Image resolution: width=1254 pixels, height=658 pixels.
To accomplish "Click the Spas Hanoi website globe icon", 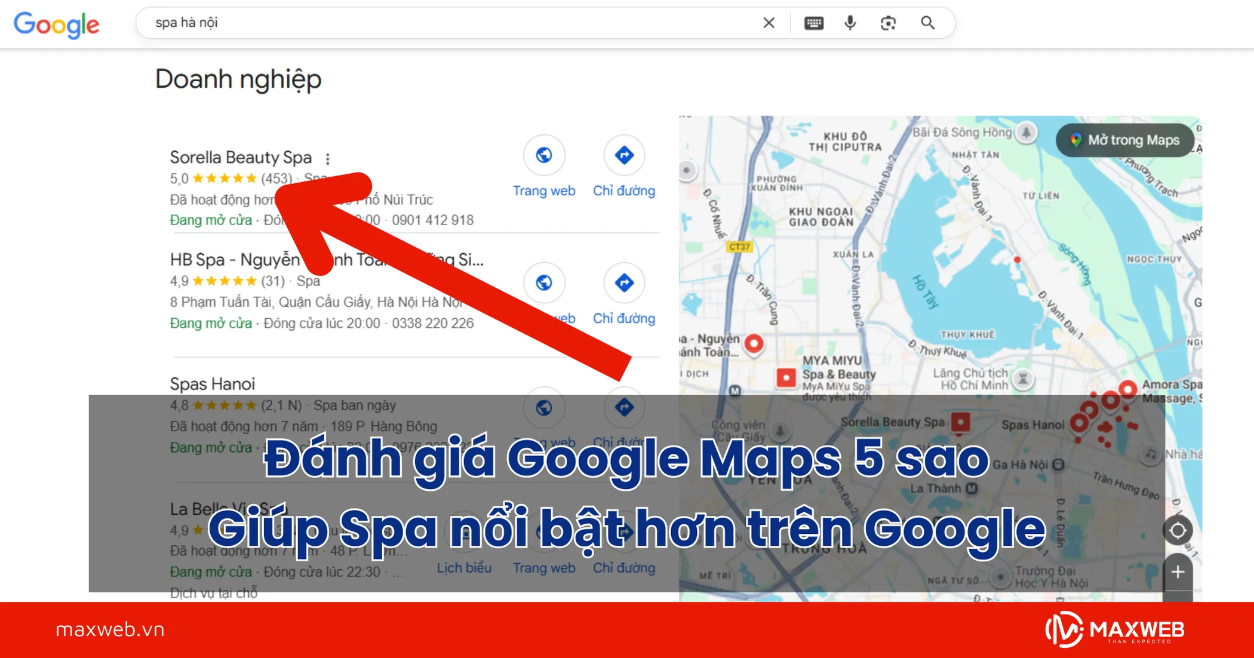I will coord(544,407).
